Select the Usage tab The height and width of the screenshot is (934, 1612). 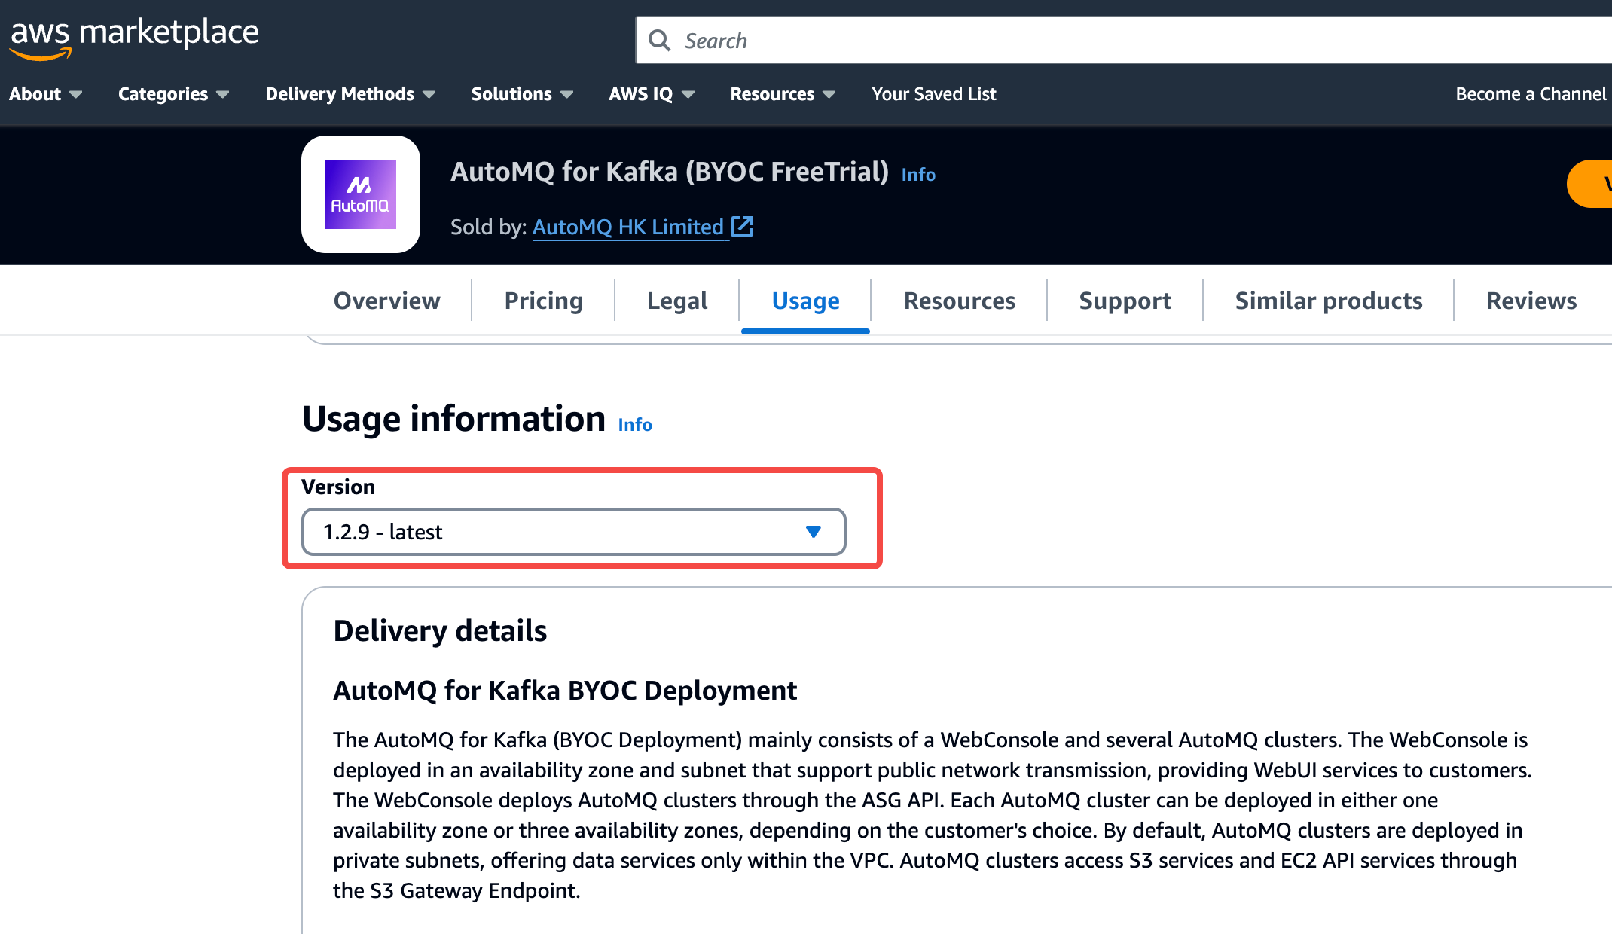(x=805, y=301)
